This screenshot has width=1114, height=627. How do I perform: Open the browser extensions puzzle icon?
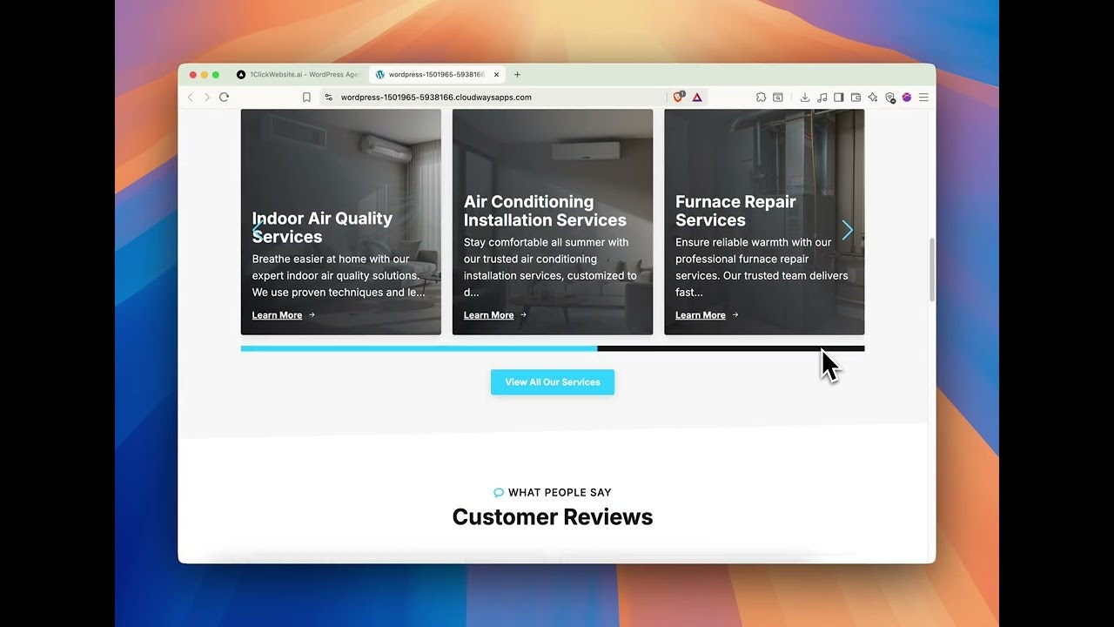click(x=762, y=97)
